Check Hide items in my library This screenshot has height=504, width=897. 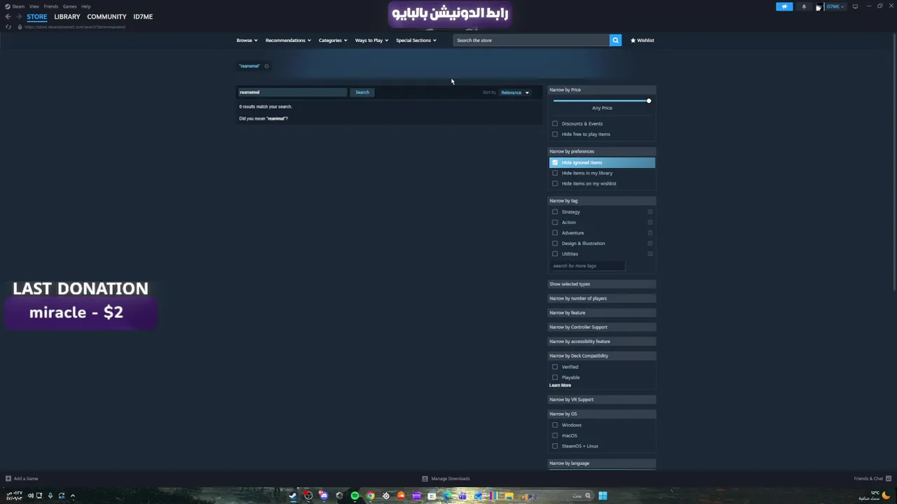tap(555, 173)
